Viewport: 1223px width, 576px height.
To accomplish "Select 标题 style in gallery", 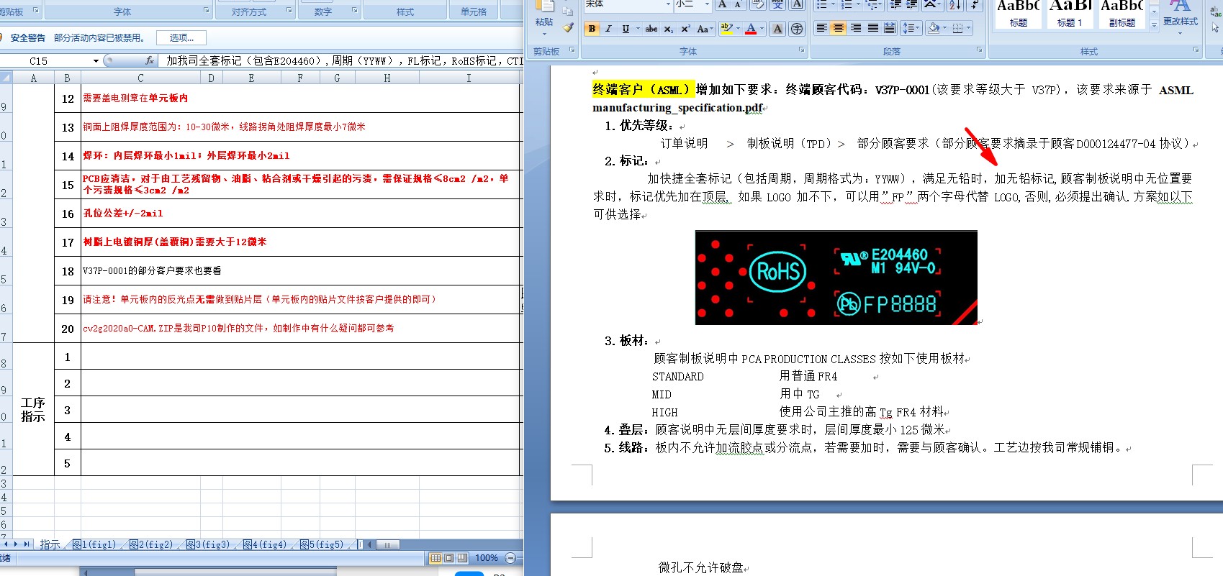I will [1018, 14].
